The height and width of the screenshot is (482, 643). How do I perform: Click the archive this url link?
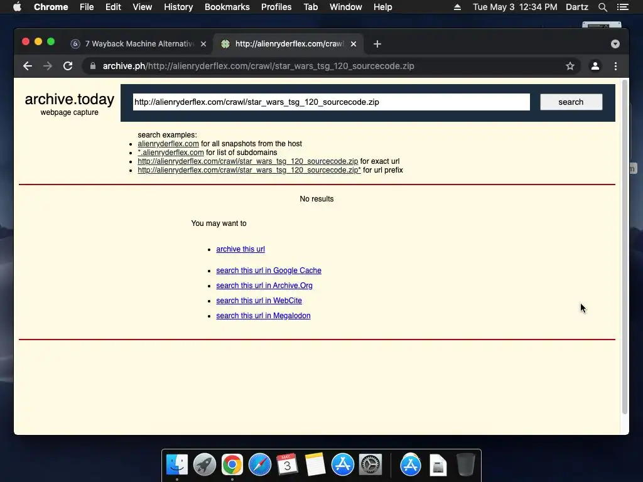click(240, 249)
